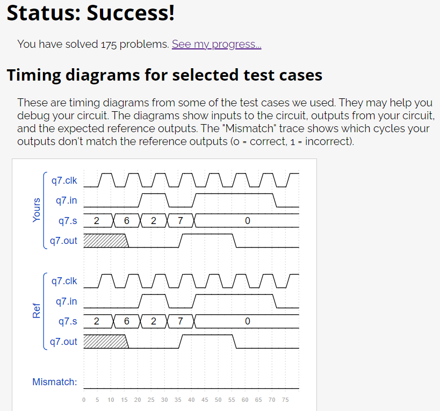Click timestamp 35 on the time axis
This screenshot has width=440, height=411.
point(178,400)
